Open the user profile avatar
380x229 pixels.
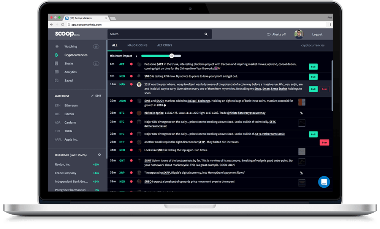tap(299, 35)
